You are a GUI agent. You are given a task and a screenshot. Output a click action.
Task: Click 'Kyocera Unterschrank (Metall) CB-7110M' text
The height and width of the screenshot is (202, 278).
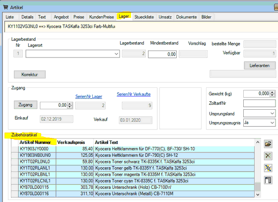click(134, 194)
